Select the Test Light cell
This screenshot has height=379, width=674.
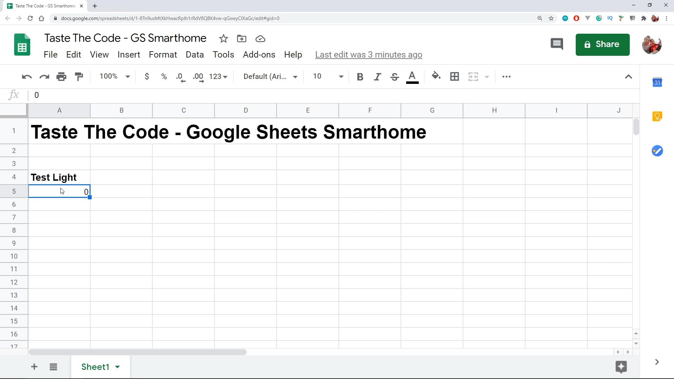coord(59,178)
